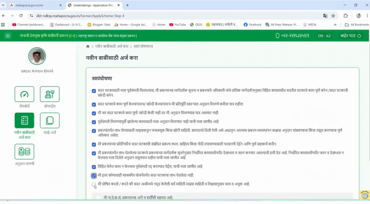Viewport: 370px width, 204px height.
Task: Open the माझे अर्ज sidebar icon
Action: [50, 121]
